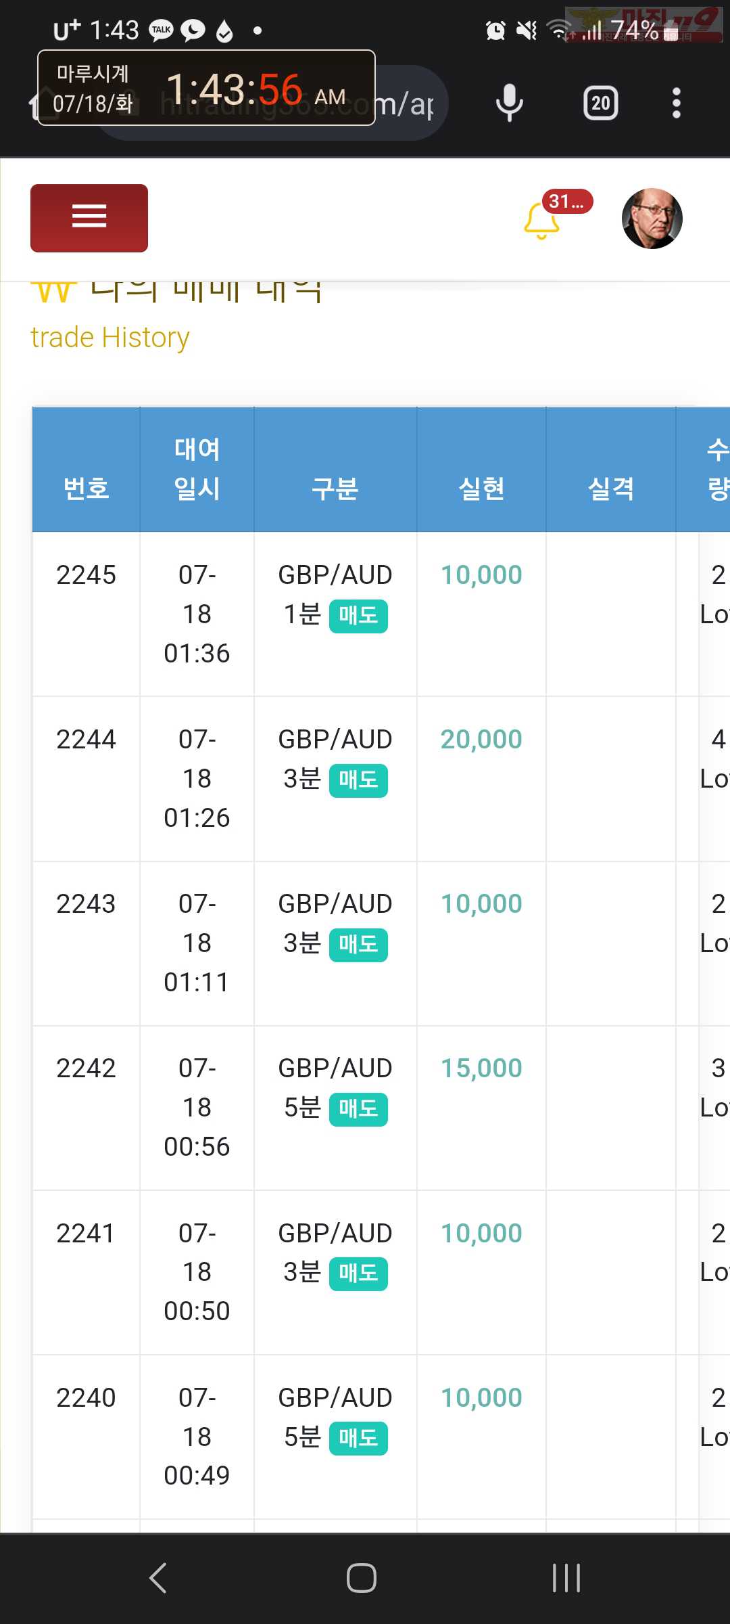The width and height of the screenshot is (730, 1624).
Task: Tap the 대여 일시 column header
Action: click(197, 468)
